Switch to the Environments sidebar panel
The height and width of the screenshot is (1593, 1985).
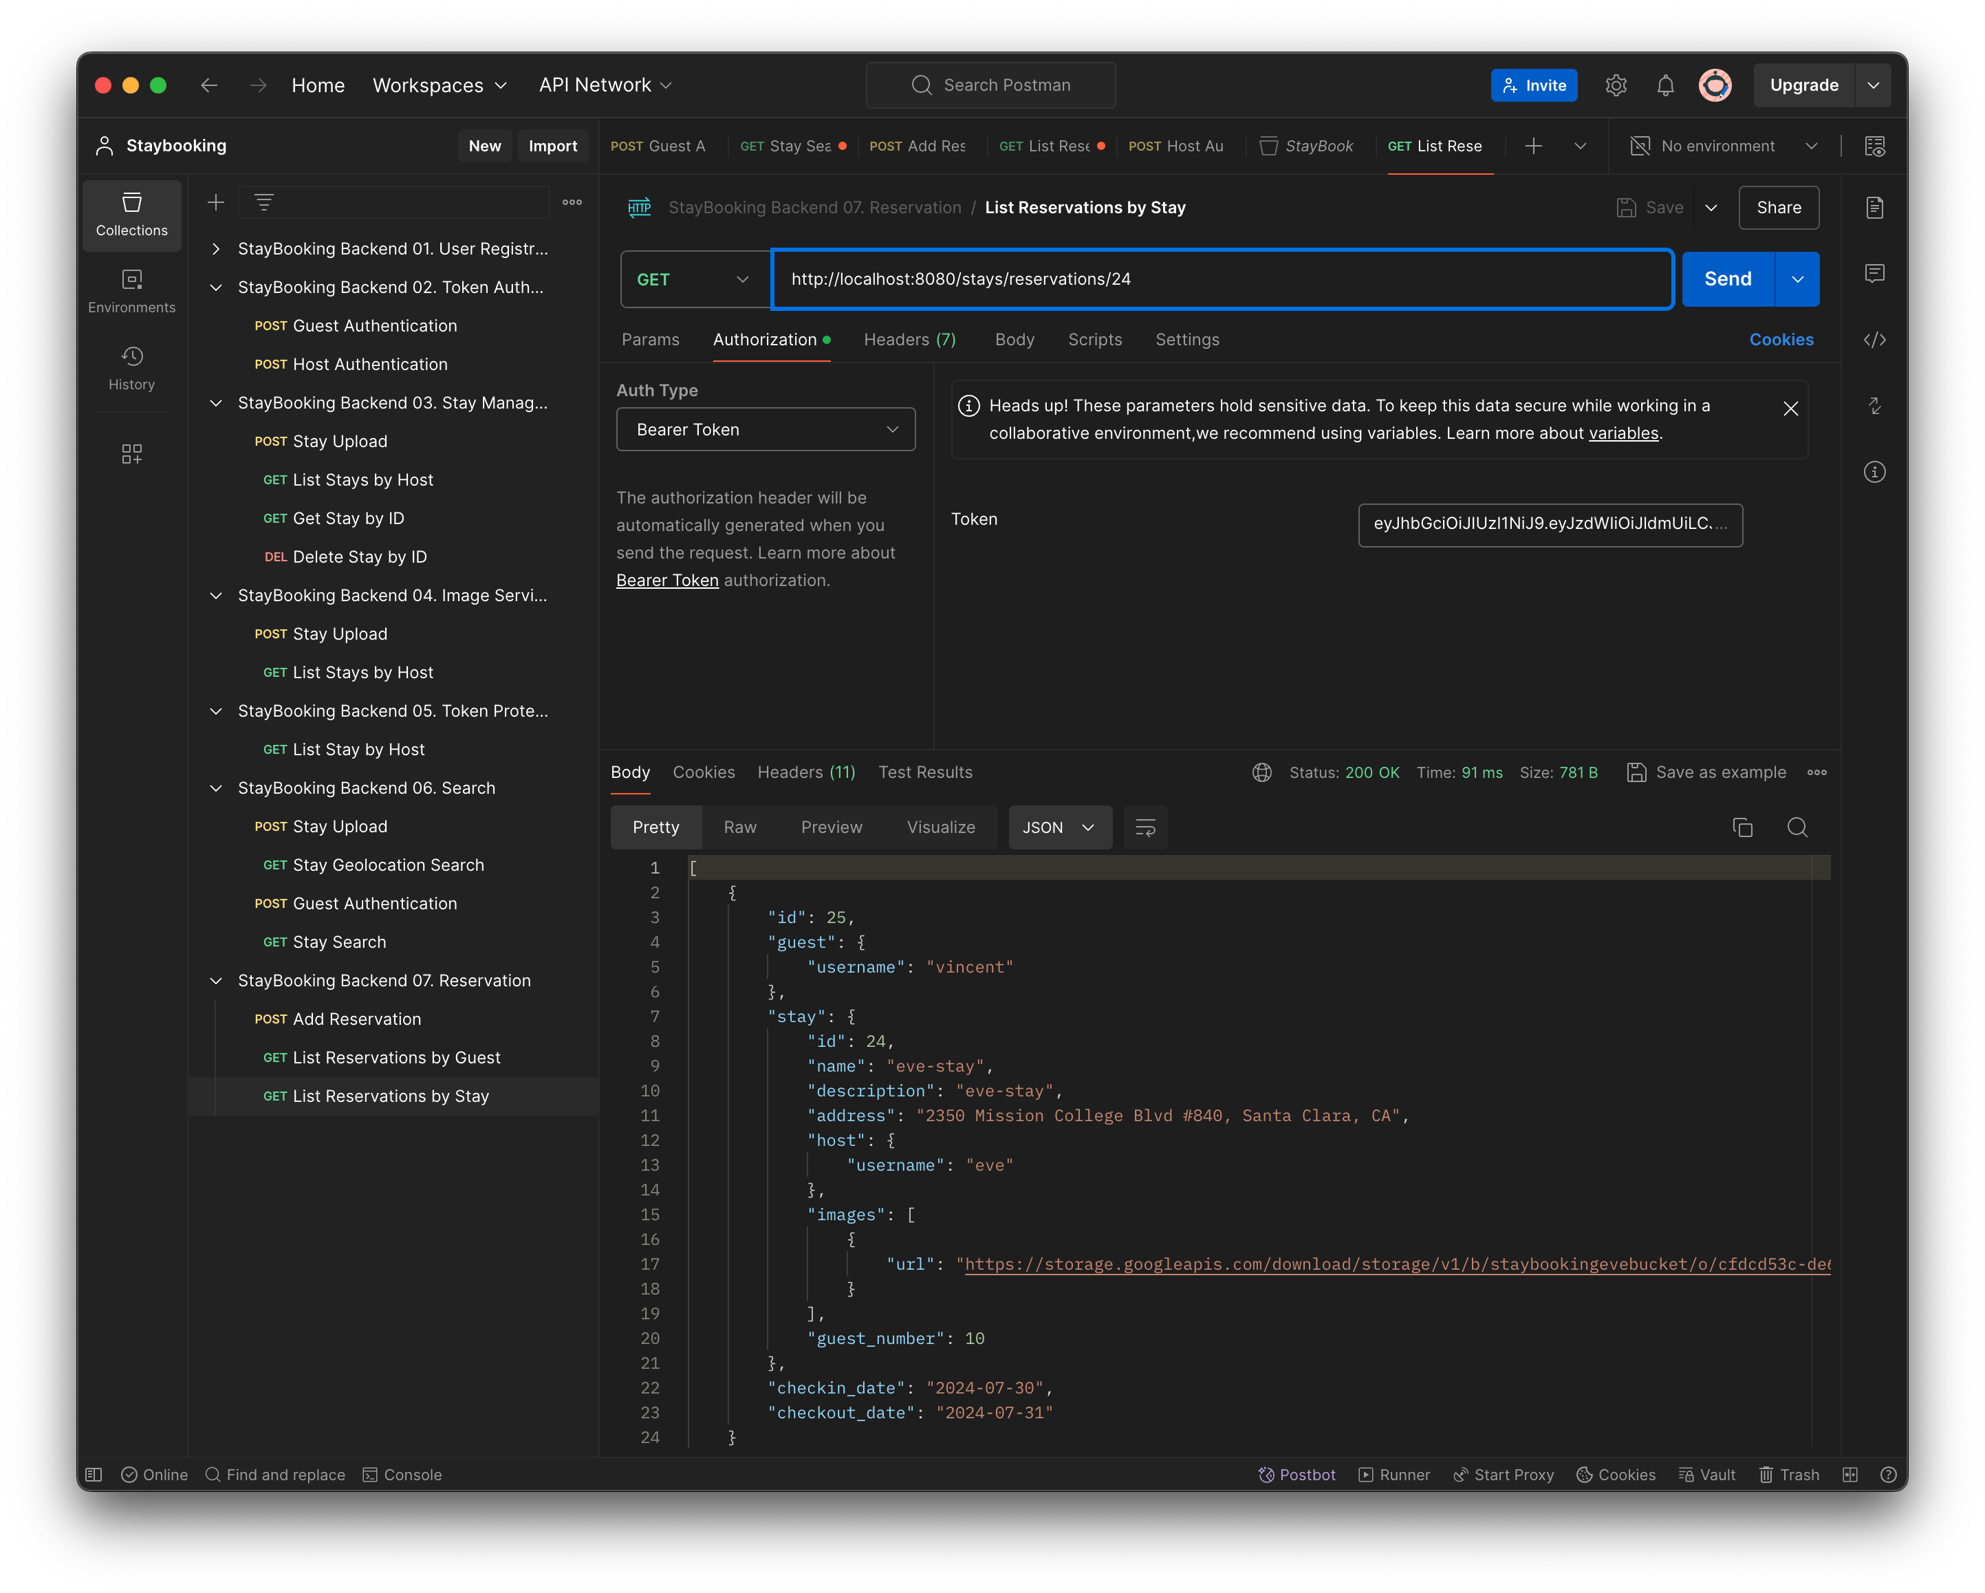point(131,290)
